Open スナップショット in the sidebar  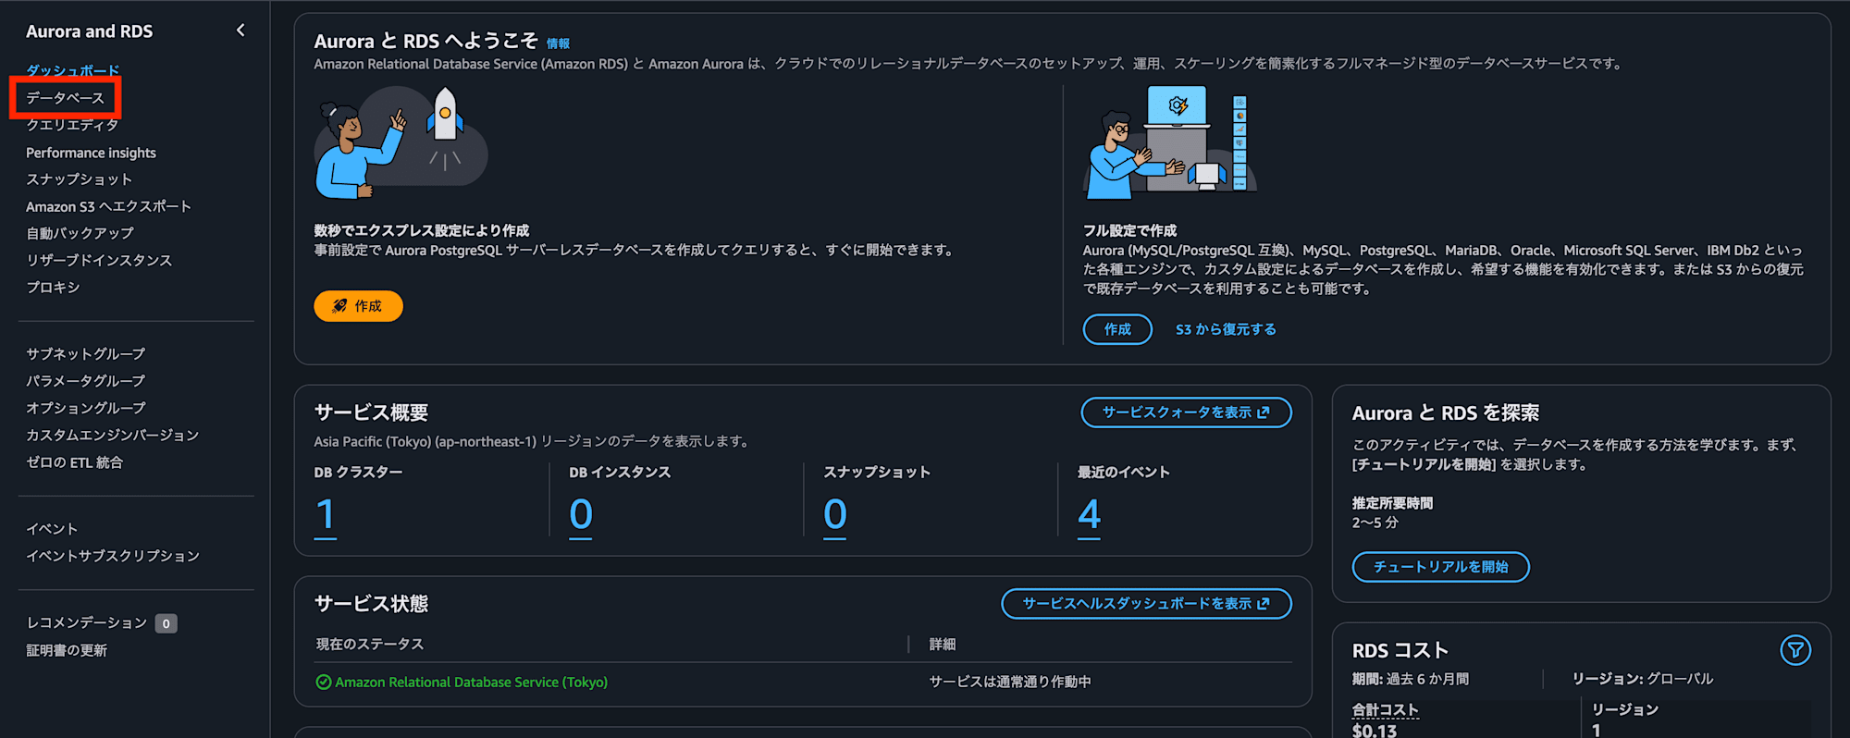(x=79, y=179)
